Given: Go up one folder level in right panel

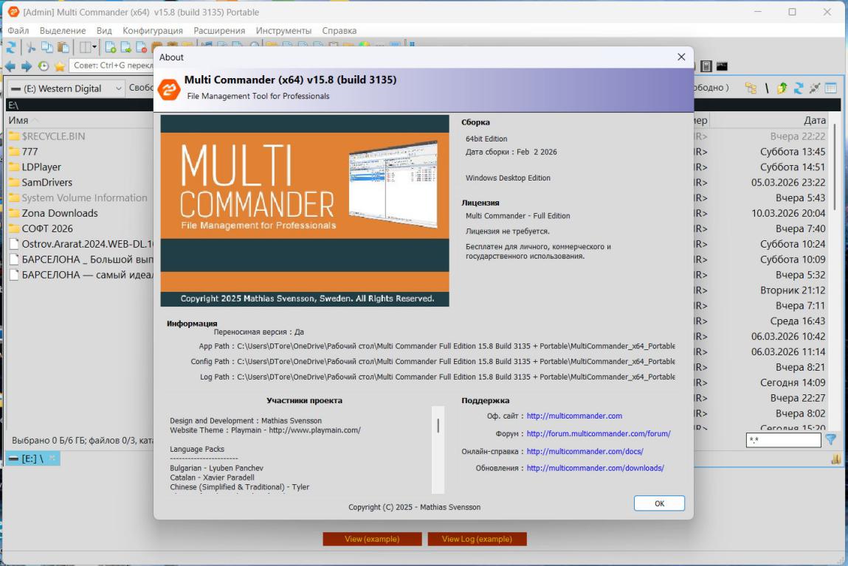Looking at the screenshot, I should pyautogui.click(x=782, y=88).
